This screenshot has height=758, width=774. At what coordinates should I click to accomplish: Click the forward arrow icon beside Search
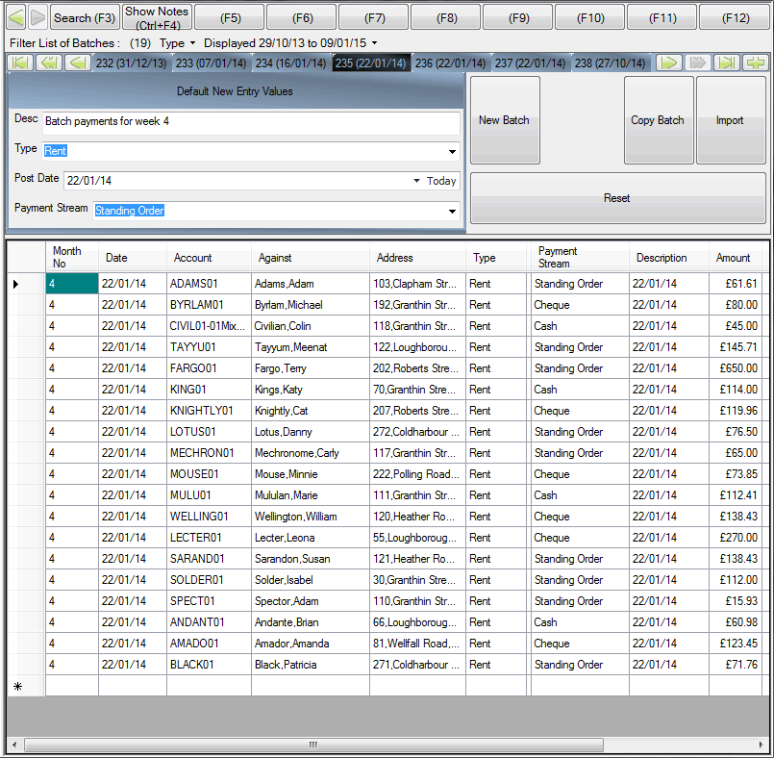click(x=37, y=17)
